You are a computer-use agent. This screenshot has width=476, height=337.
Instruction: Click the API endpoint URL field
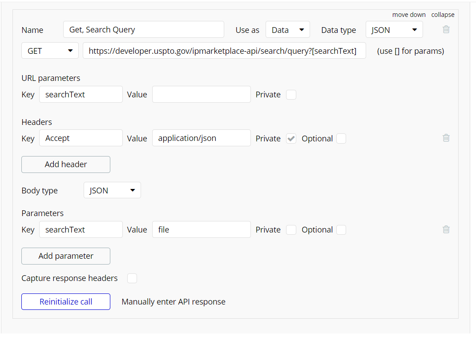pos(224,51)
